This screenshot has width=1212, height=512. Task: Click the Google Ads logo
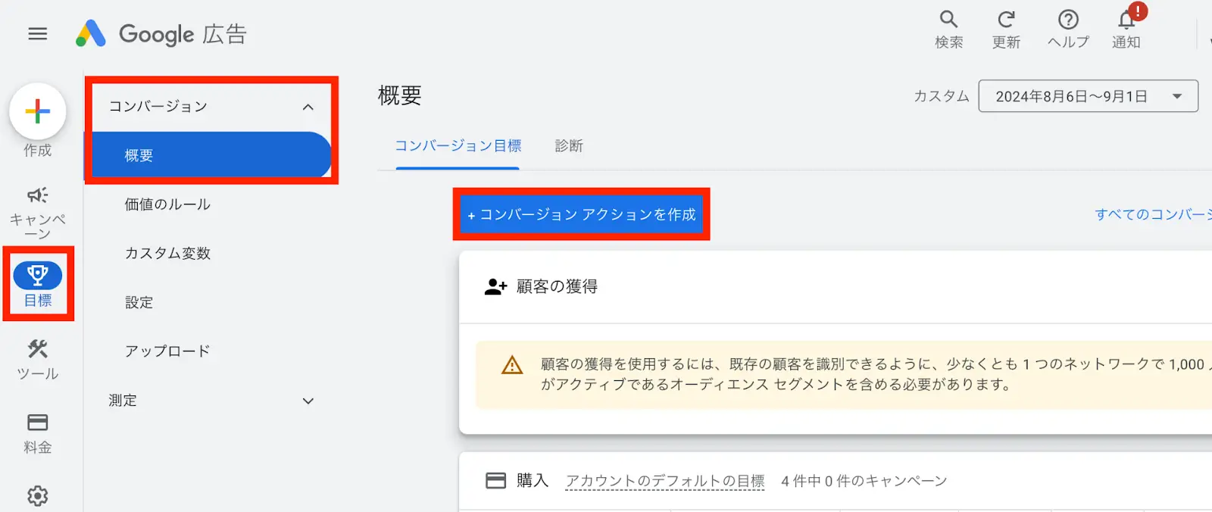coord(161,34)
